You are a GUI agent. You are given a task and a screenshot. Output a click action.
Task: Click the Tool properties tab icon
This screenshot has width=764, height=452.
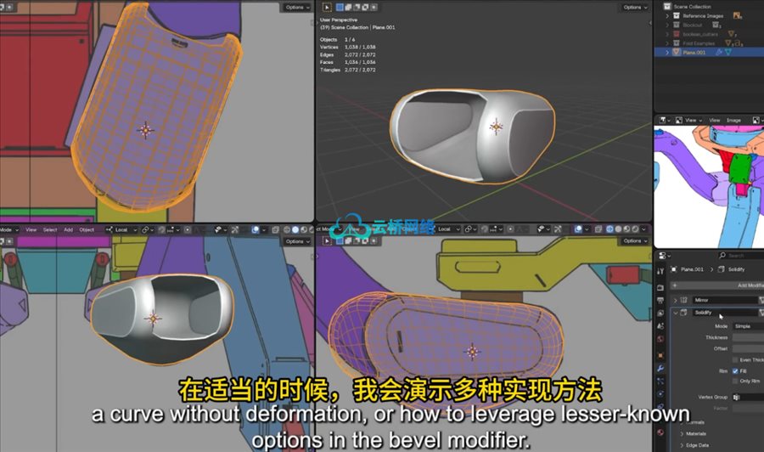tap(660, 272)
